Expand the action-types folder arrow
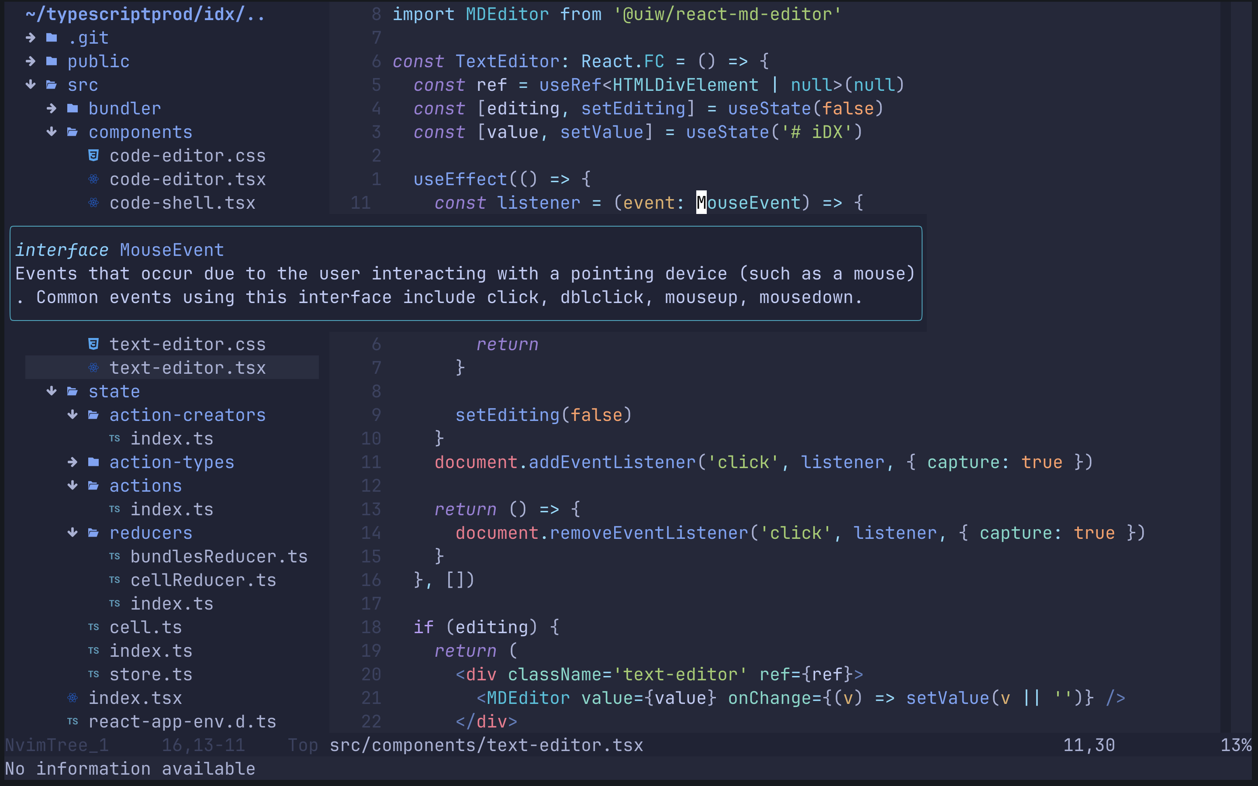The image size is (1258, 786). coord(73,462)
